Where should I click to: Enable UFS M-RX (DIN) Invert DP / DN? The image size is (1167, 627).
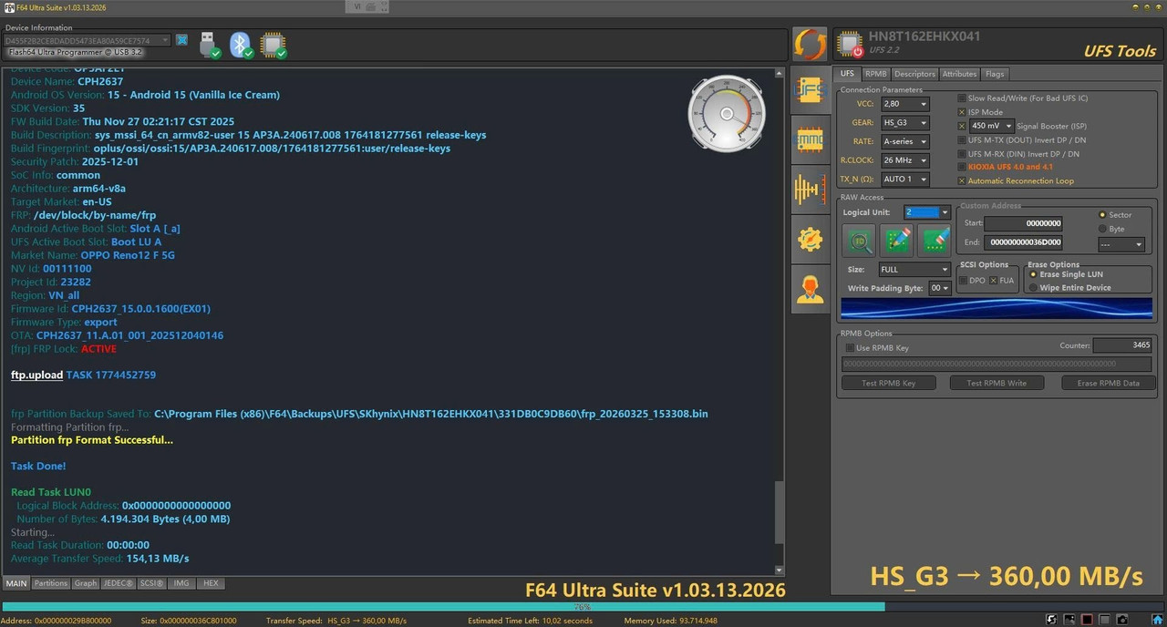pyautogui.click(x=962, y=154)
